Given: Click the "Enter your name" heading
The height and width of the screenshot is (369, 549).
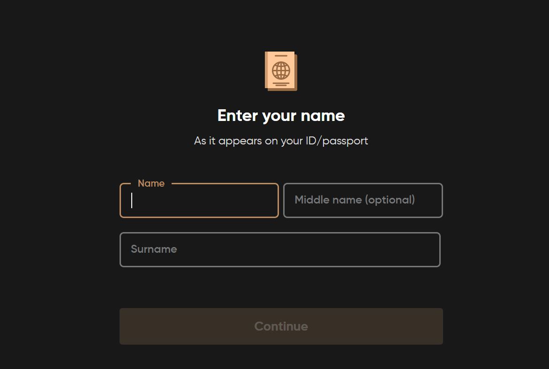Looking at the screenshot, I should point(281,116).
